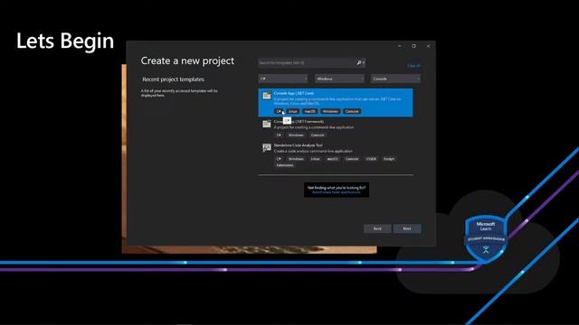Screen dimensions: 579x325
Task: Click Extensions tag on Standalone Code Analysis Tool
Action: [285, 165]
